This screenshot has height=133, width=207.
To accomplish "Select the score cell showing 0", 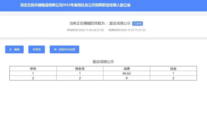I will point(127,78).
